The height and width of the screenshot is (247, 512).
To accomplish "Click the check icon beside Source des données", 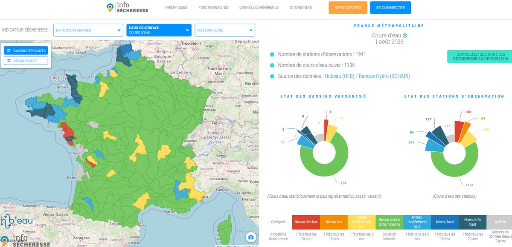I will coord(272,76).
